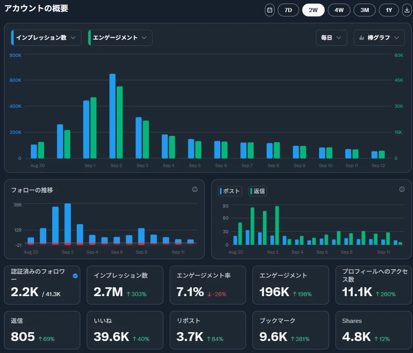Toggle the ポスト series legend

230,191
